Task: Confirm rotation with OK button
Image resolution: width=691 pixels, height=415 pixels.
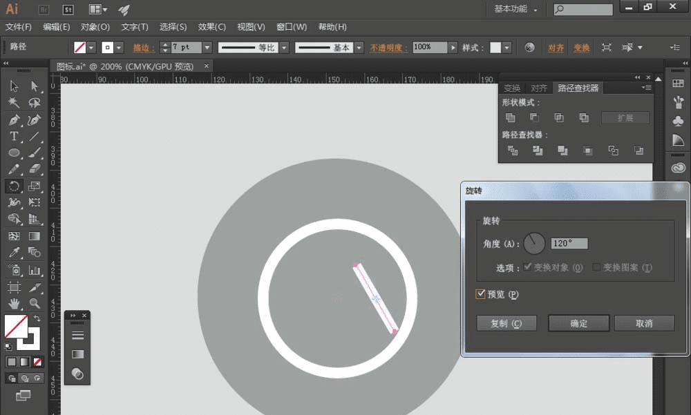Action: [578, 323]
